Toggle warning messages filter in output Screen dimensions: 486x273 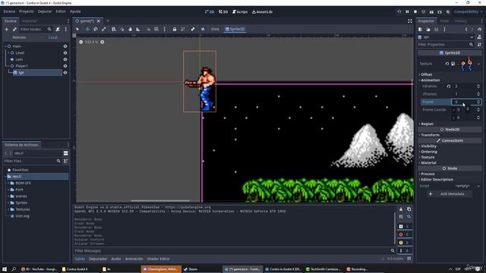pos(405,243)
